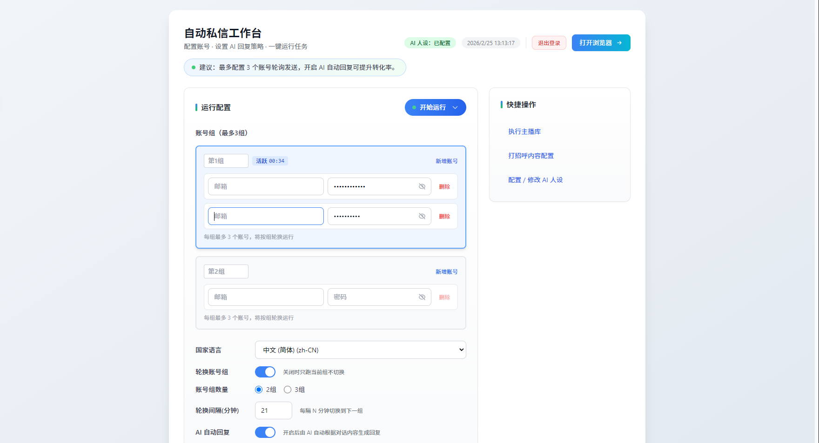The image size is (819, 443).
Task: Show password for first account in group 1
Action: (422, 186)
